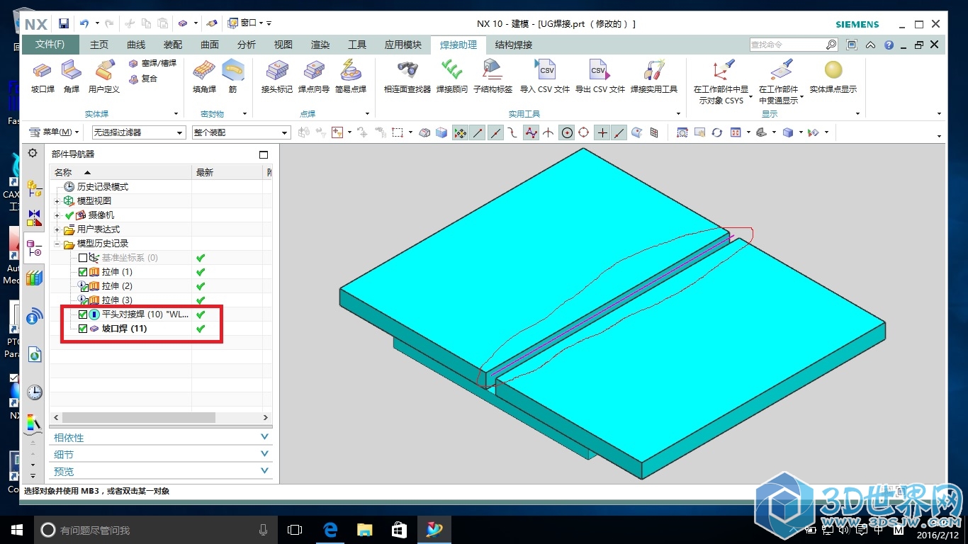968x544 pixels.
Task: Toggle the arc center snap point button
Action: [x=566, y=132]
